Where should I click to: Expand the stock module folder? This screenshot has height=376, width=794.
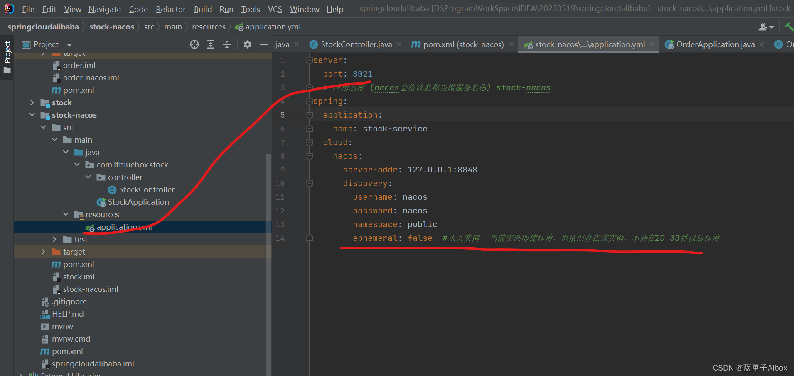point(32,102)
